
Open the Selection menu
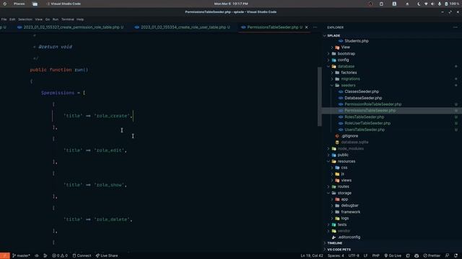[25, 19]
